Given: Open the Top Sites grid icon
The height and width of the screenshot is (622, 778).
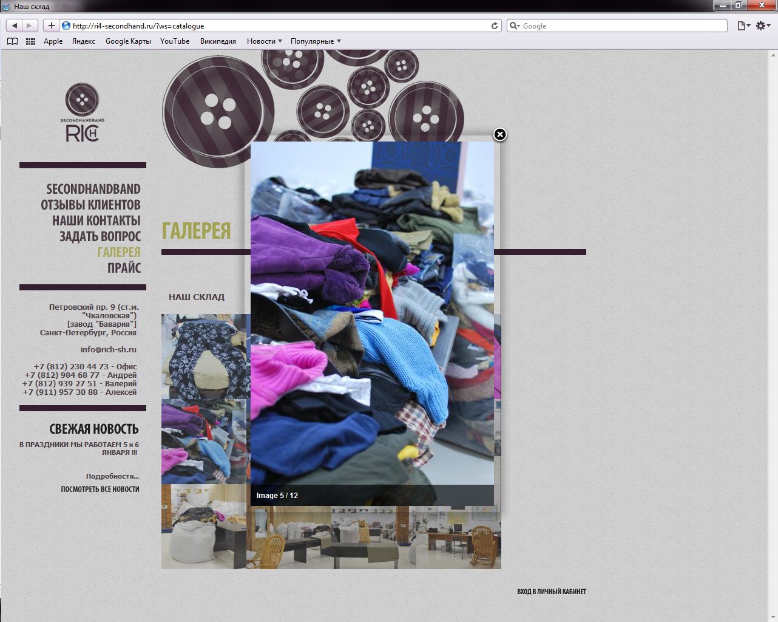Looking at the screenshot, I should [30, 41].
